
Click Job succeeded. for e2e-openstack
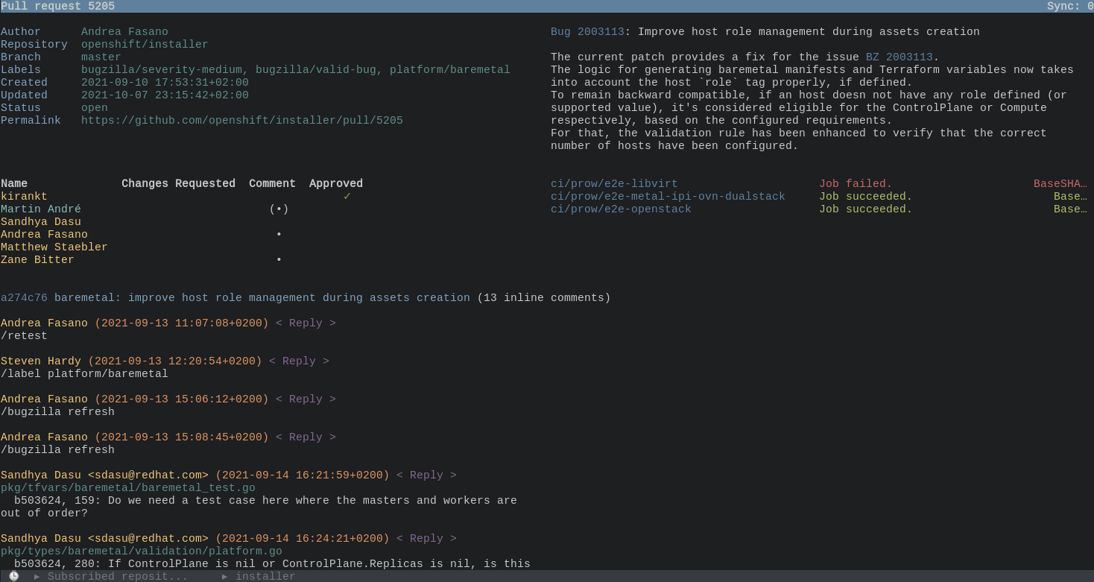[866, 209]
